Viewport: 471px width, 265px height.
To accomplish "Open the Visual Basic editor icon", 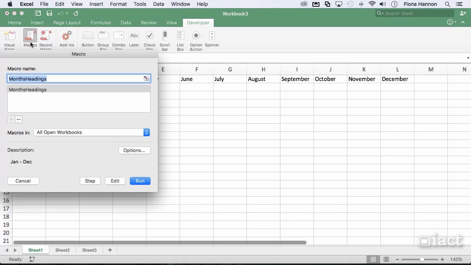I will tap(10, 36).
